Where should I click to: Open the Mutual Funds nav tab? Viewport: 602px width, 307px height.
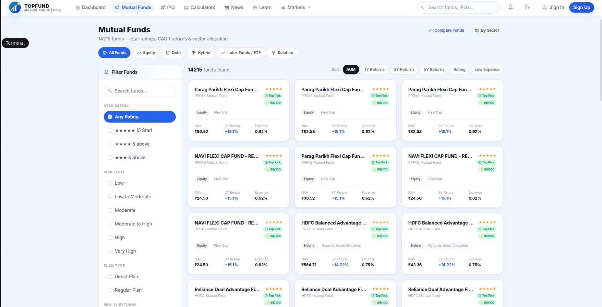point(133,7)
